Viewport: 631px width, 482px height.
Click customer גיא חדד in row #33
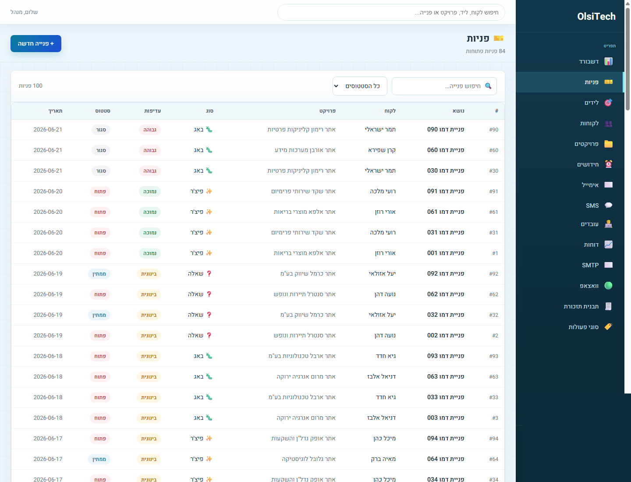click(x=386, y=397)
